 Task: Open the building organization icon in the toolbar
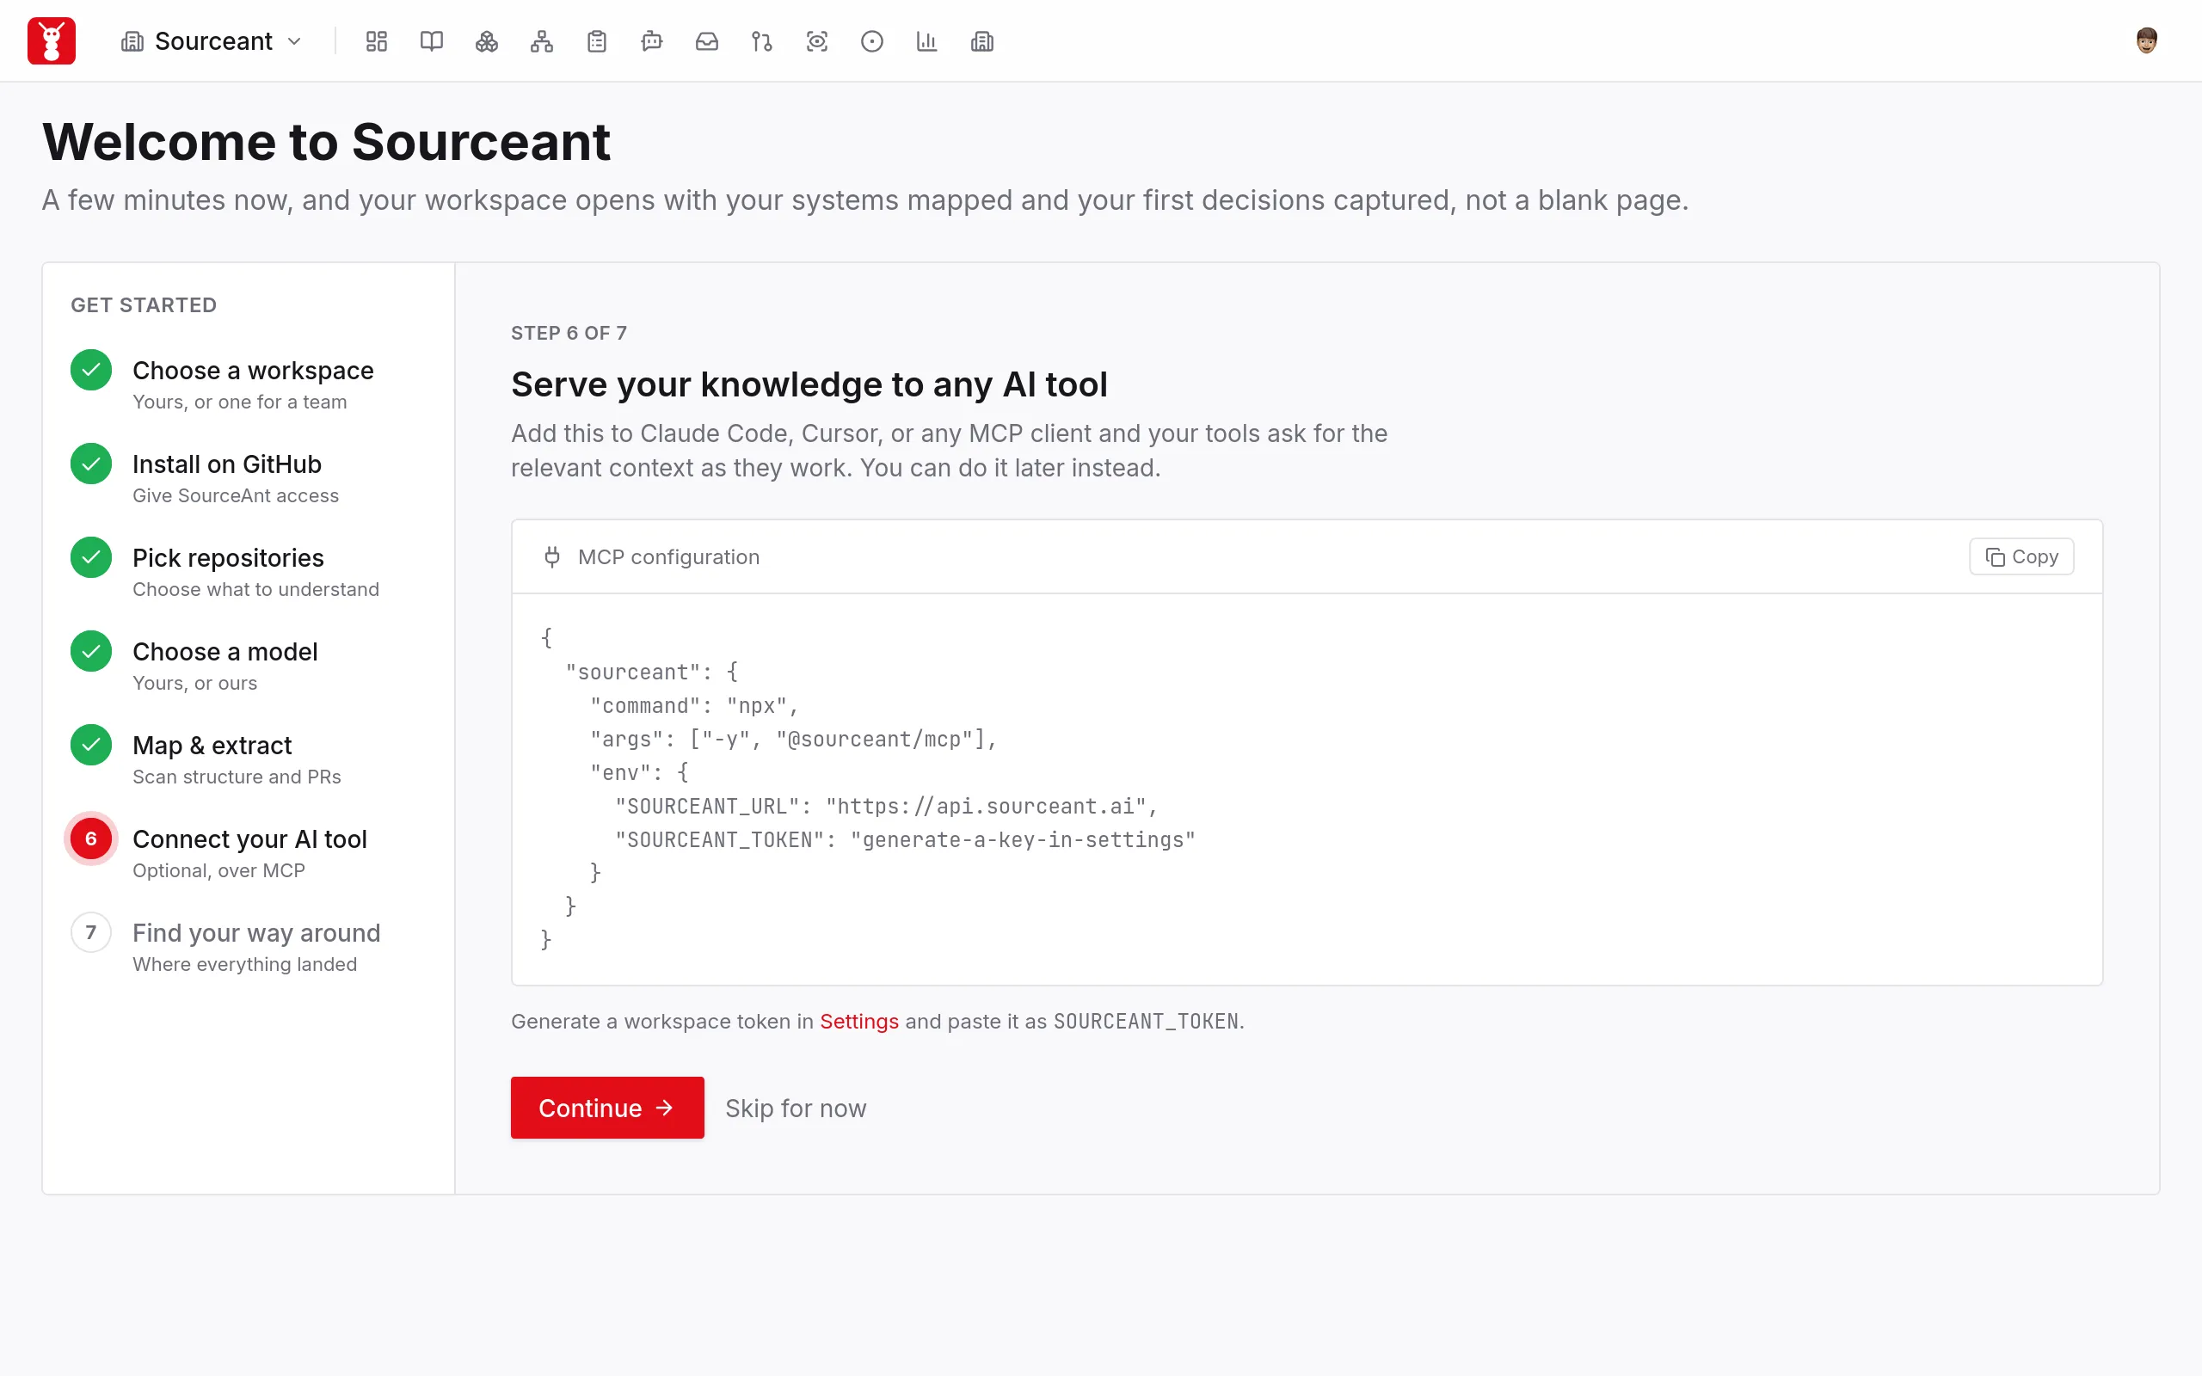(x=981, y=41)
